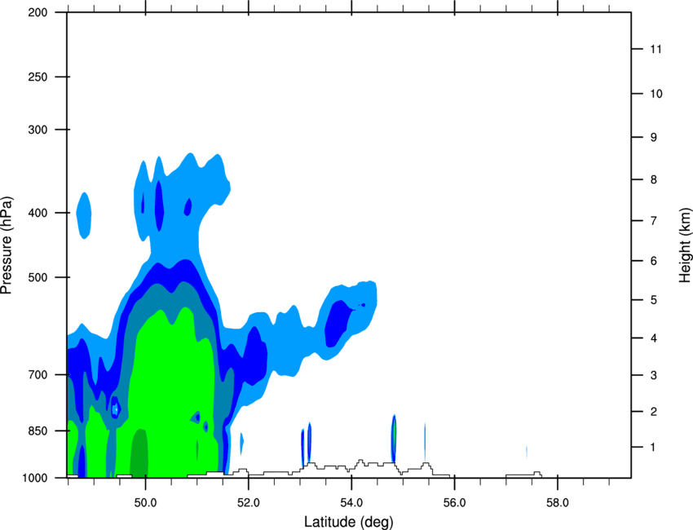Screen dimensions: 693x530
Task: Click the 2 km height label
Action: pyautogui.click(x=654, y=412)
